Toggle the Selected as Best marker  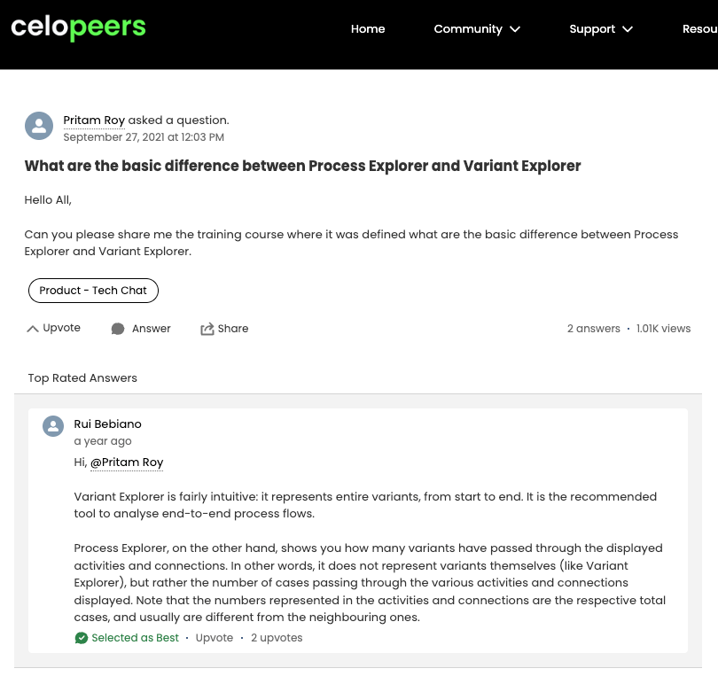[126, 637]
